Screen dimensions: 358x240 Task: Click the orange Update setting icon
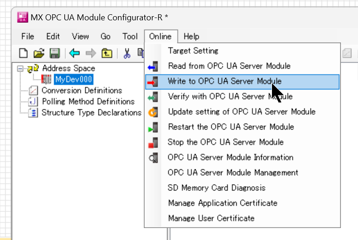point(153,112)
